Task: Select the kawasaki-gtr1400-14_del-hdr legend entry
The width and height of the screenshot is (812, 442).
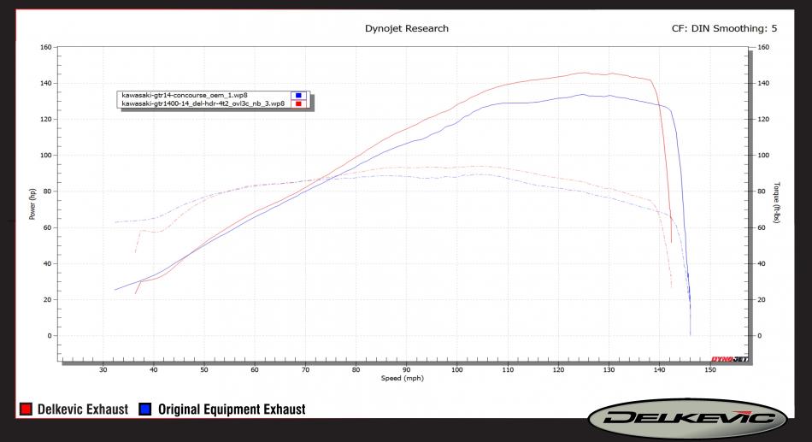Action: (x=203, y=103)
